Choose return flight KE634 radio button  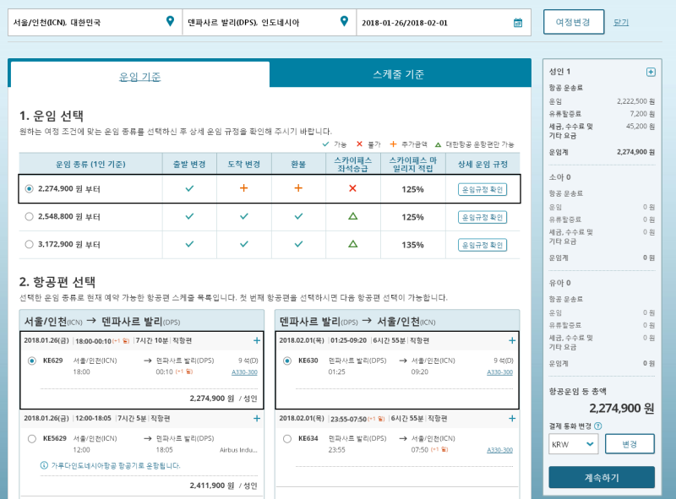287,439
